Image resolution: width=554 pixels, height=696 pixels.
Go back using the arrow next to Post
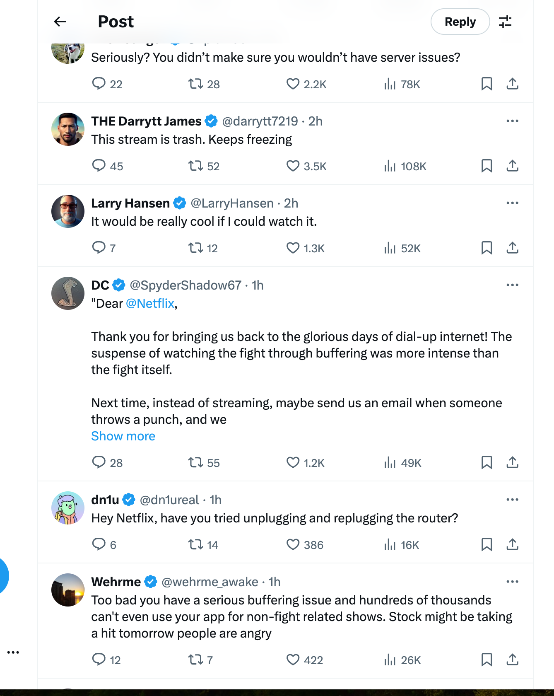tap(60, 22)
